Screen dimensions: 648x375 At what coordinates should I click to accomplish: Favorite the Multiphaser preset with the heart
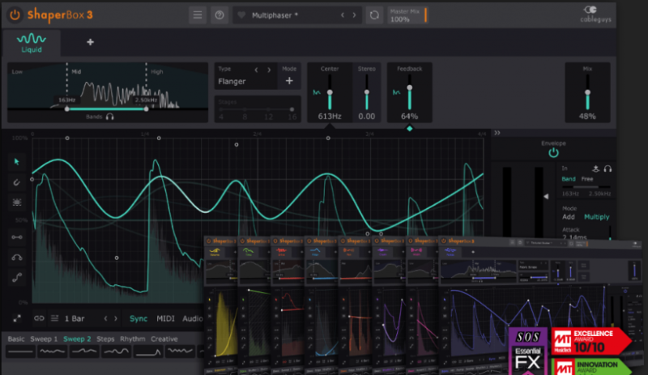[241, 15]
